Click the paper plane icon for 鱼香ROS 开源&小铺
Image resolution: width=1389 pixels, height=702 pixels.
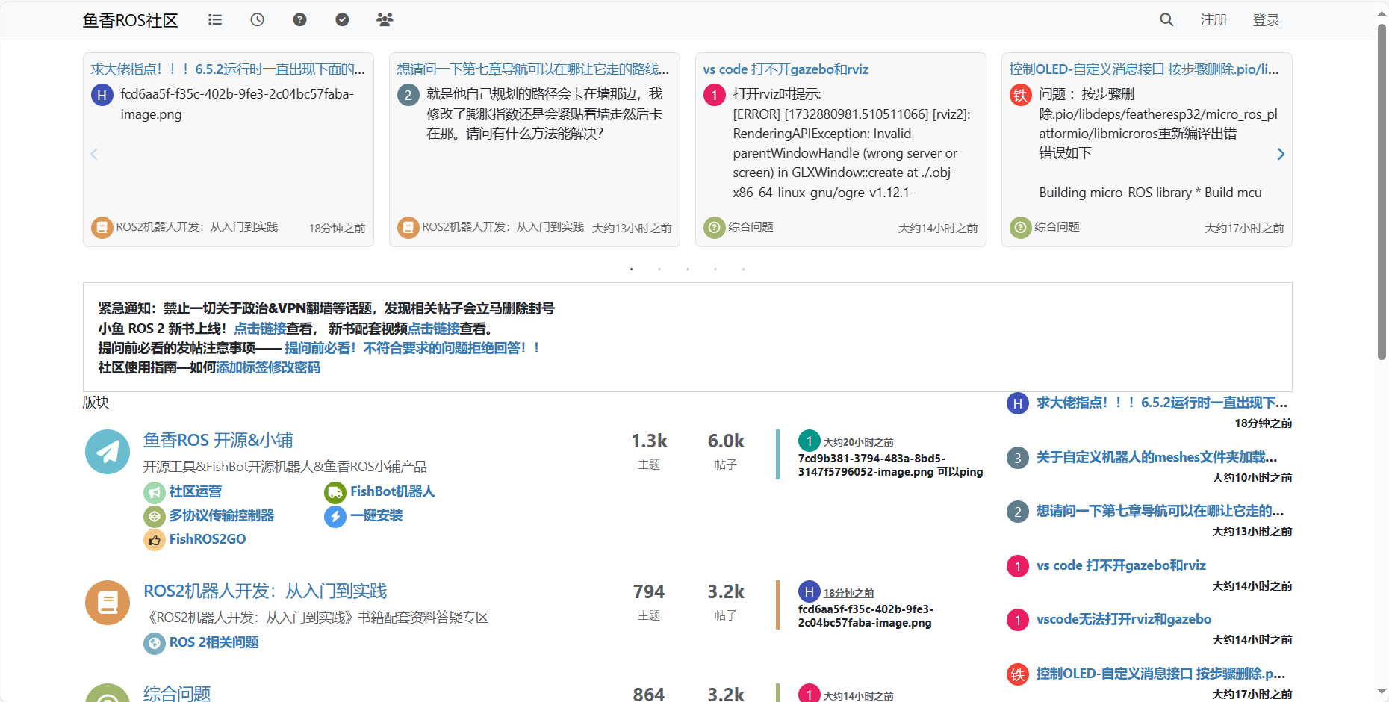108,452
